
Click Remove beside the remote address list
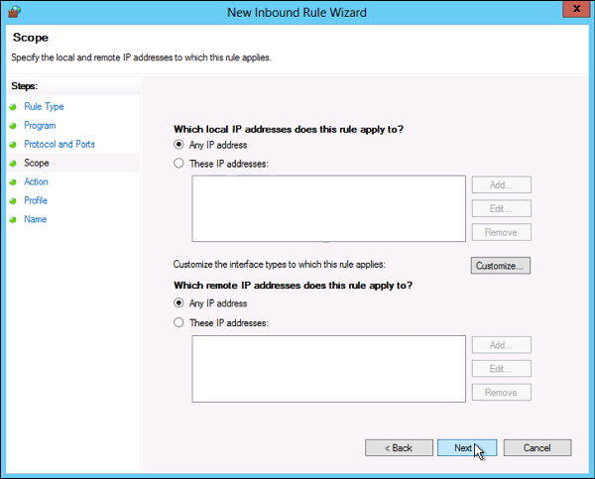click(501, 393)
